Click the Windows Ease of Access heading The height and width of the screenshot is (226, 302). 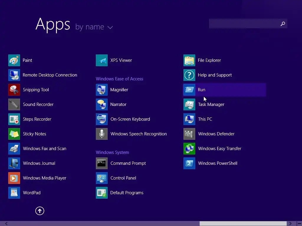[x=119, y=79]
